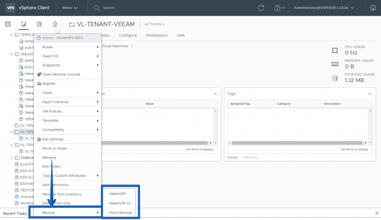
Task: Open the Storage navigator view
Action: pos(39,24)
